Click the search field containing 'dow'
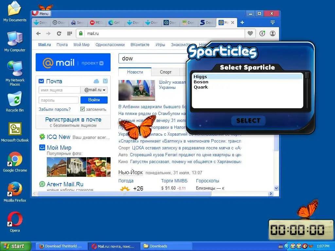 [x=153, y=58]
